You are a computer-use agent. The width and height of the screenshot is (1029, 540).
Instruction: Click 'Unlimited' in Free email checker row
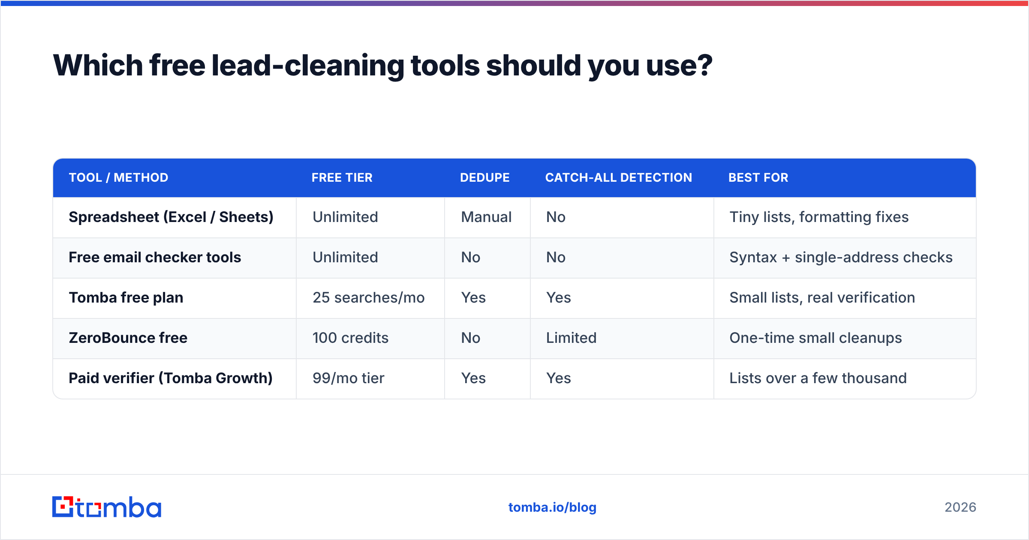point(345,257)
